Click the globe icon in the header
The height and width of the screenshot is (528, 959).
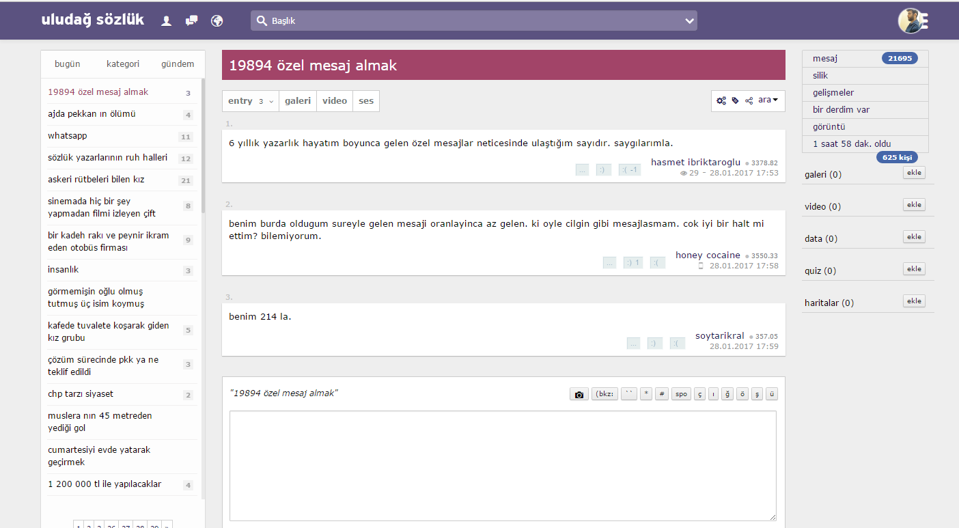coord(217,21)
